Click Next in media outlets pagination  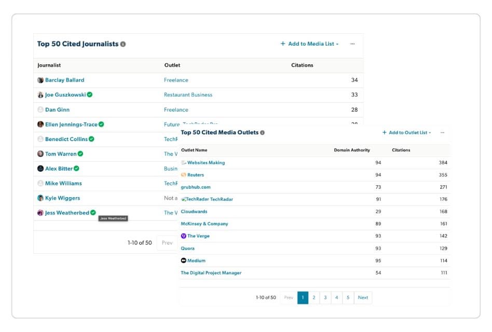pyautogui.click(x=363, y=298)
